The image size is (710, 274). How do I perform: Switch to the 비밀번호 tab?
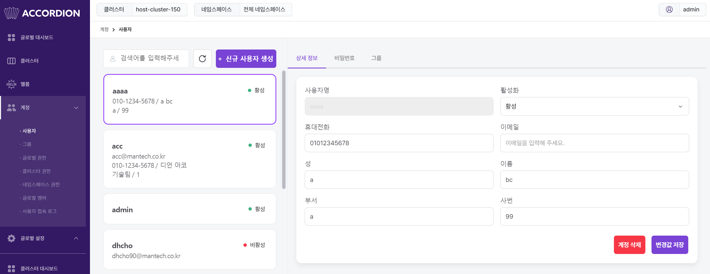pyautogui.click(x=344, y=58)
